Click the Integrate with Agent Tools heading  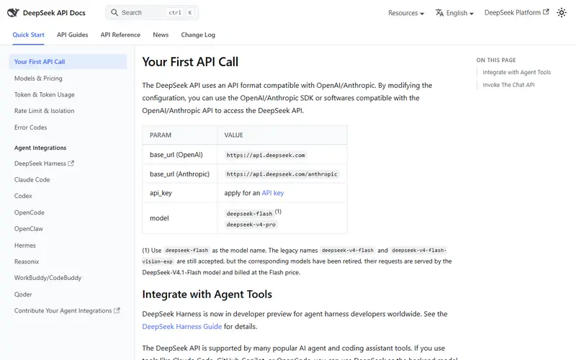click(x=207, y=294)
